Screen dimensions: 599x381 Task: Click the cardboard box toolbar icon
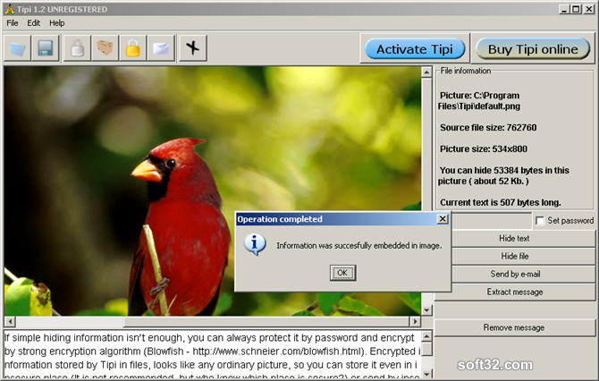click(105, 48)
